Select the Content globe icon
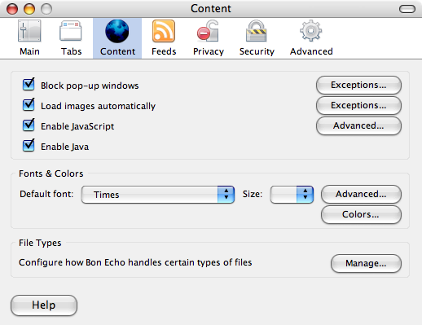 117,31
